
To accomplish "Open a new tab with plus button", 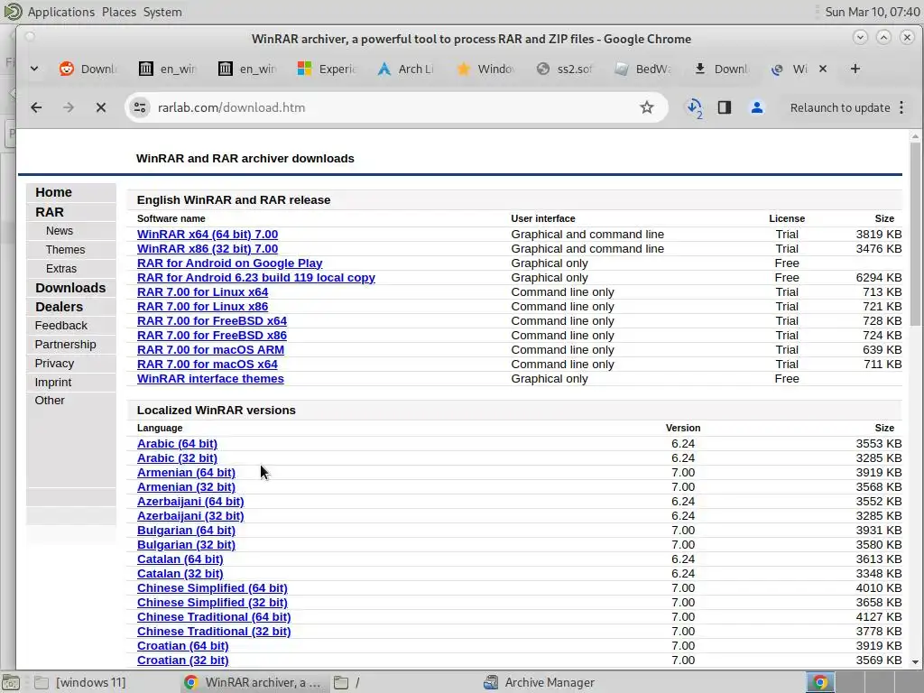I will tap(855, 69).
